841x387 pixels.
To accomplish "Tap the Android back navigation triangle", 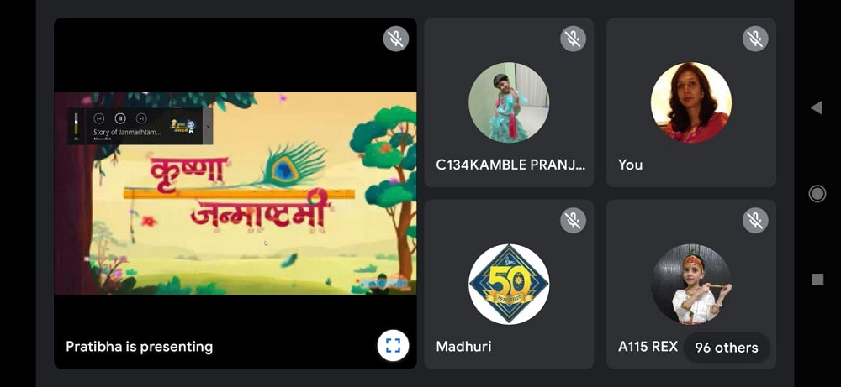I will pos(817,107).
